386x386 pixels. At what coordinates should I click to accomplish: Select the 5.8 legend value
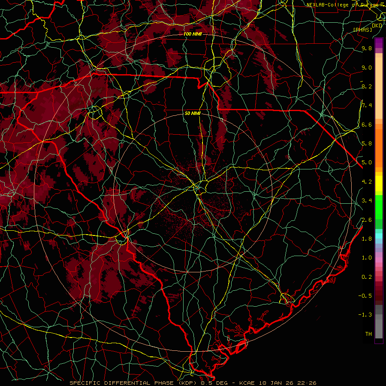pos(367,144)
